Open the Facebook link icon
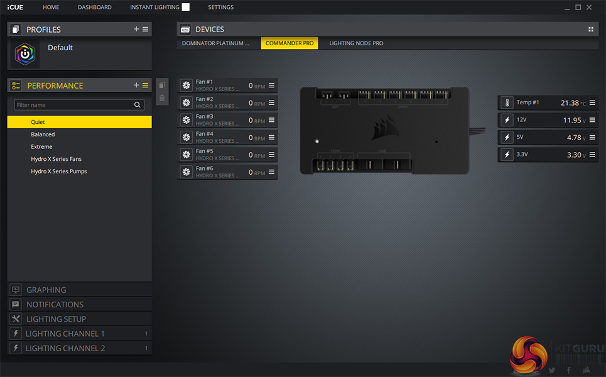Image resolution: width=606 pixels, height=377 pixels. coord(568,371)
